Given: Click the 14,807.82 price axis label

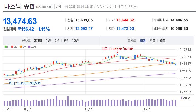Looking at the screenshot, I should click(185, 50).
